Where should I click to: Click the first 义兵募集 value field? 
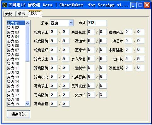point(91,77)
